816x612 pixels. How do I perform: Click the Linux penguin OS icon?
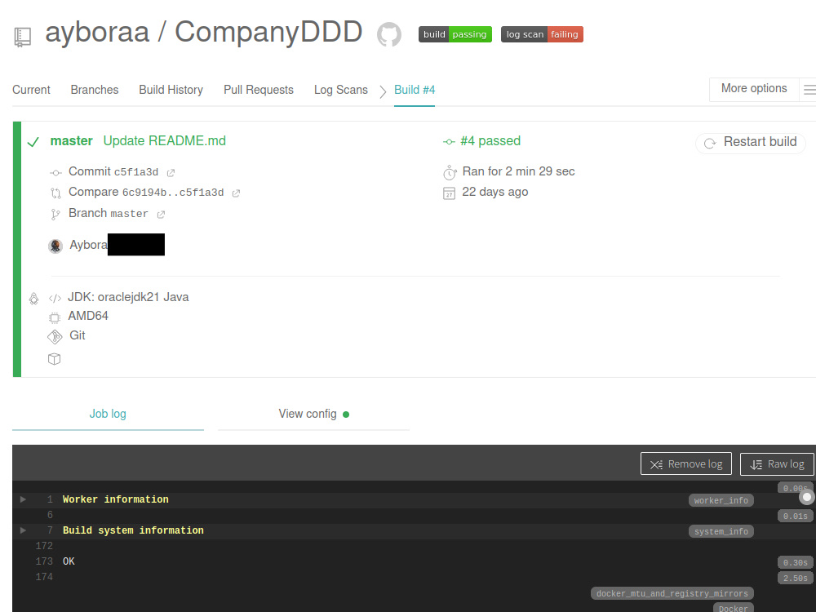[33, 298]
